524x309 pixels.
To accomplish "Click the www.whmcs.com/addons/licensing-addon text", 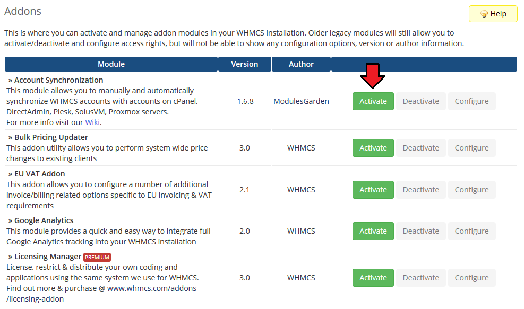I will coord(101,294).
